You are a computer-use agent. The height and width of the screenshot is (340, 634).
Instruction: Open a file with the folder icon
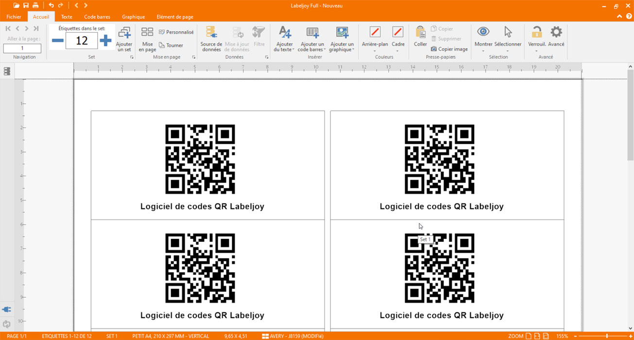17,5
